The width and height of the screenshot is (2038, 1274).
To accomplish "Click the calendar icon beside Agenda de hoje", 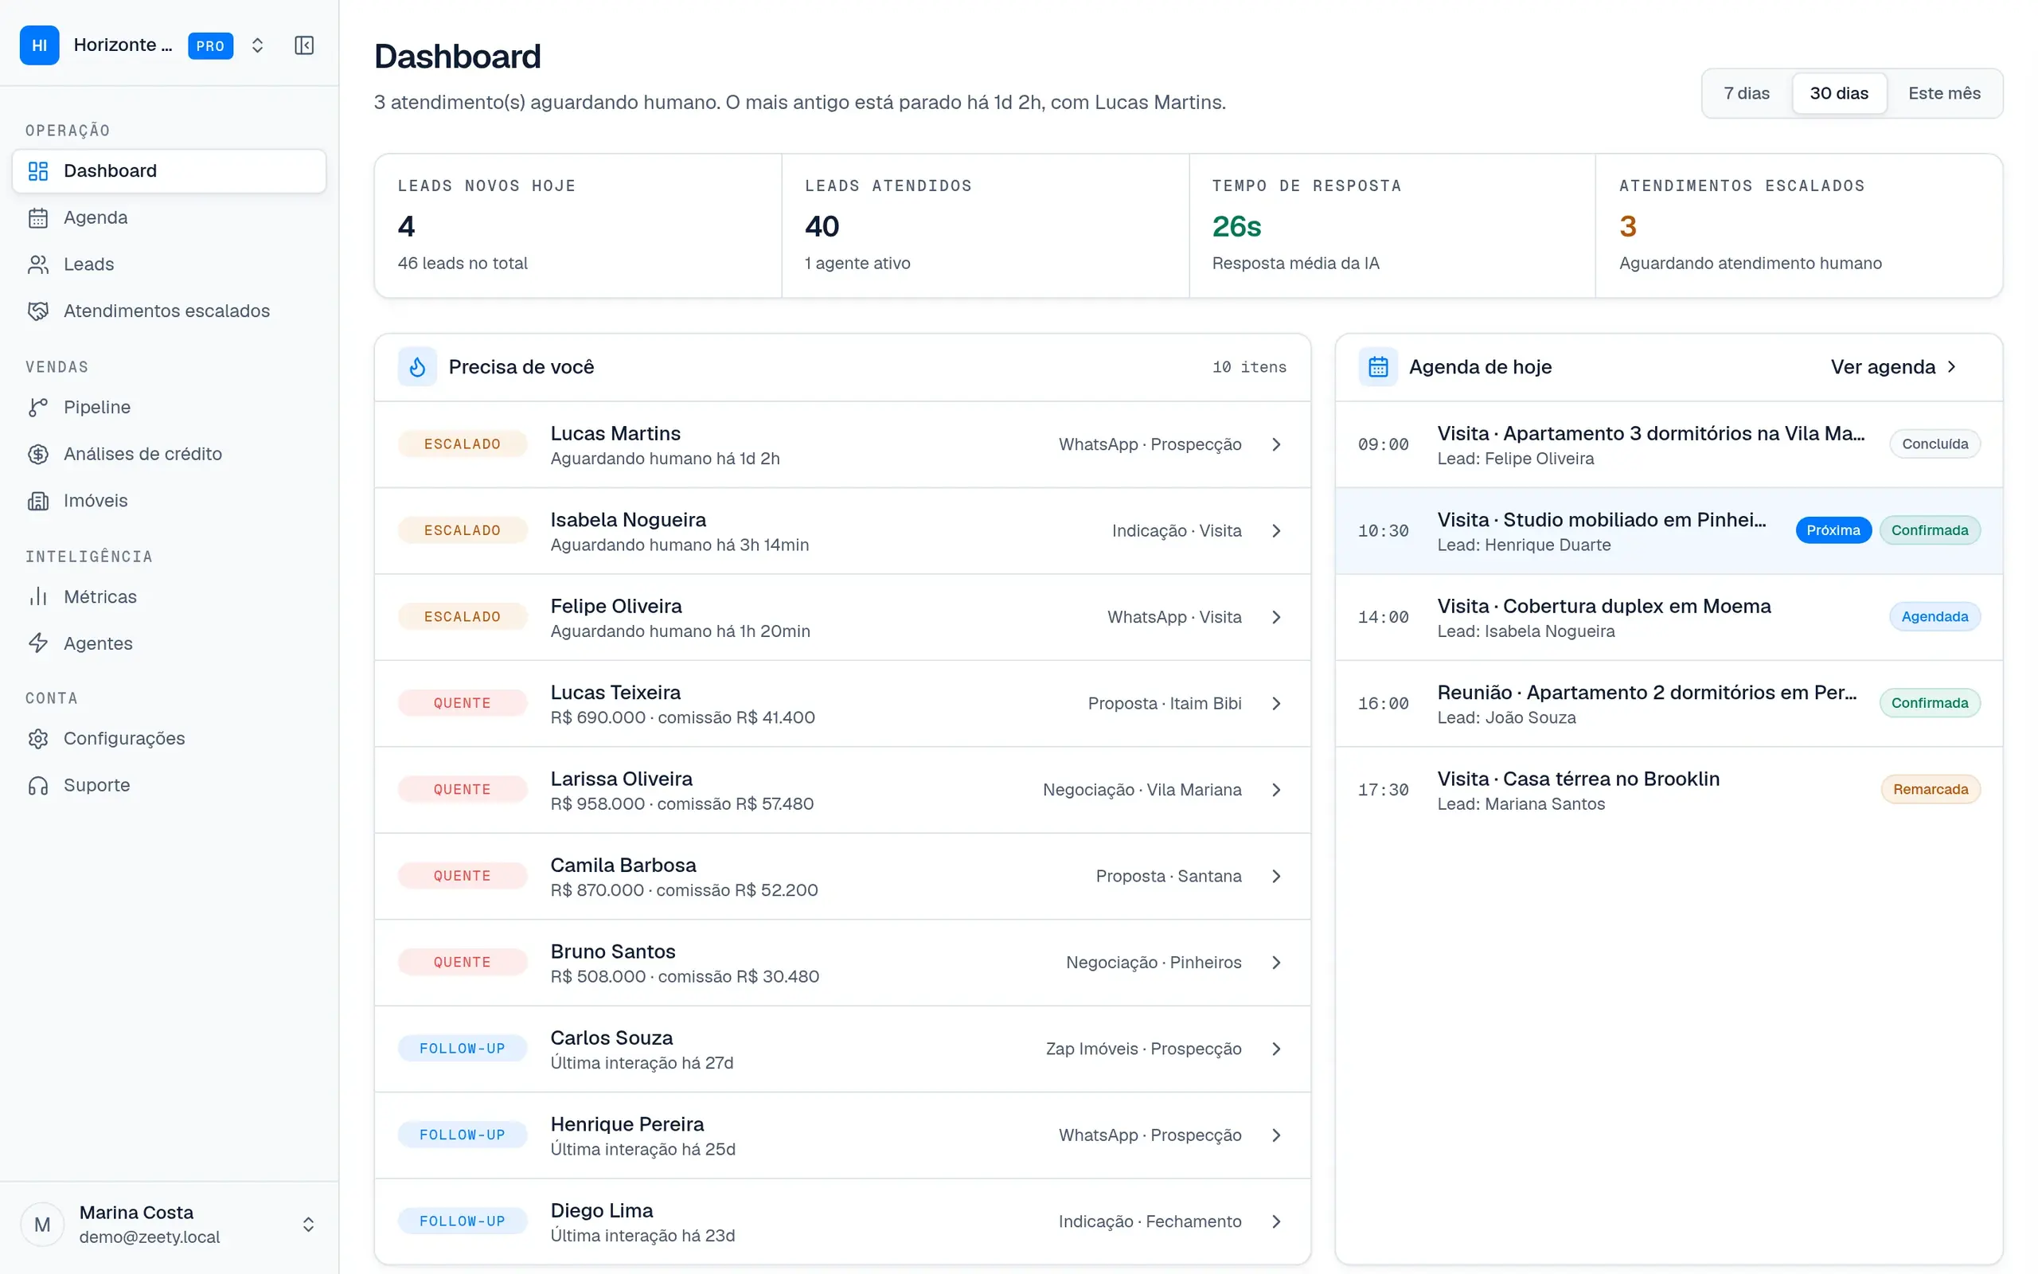I will [x=1378, y=366].
